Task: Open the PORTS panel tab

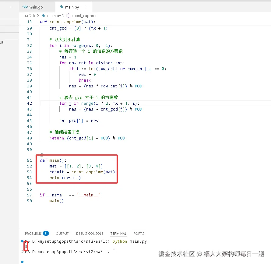Action: click(x=139, y=234)
